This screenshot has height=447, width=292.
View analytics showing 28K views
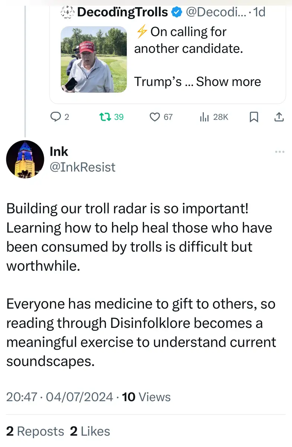(x=205, y=117)
